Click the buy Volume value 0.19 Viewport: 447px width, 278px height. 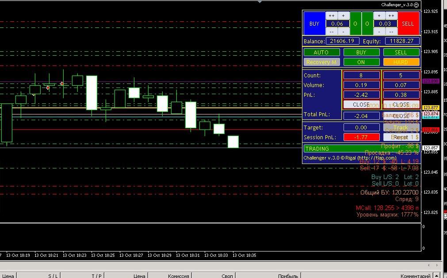click(362, 85)
